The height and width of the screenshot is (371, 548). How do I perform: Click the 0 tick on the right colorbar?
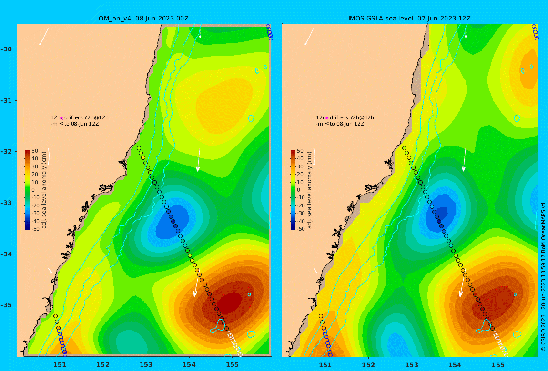click(299, 190)
